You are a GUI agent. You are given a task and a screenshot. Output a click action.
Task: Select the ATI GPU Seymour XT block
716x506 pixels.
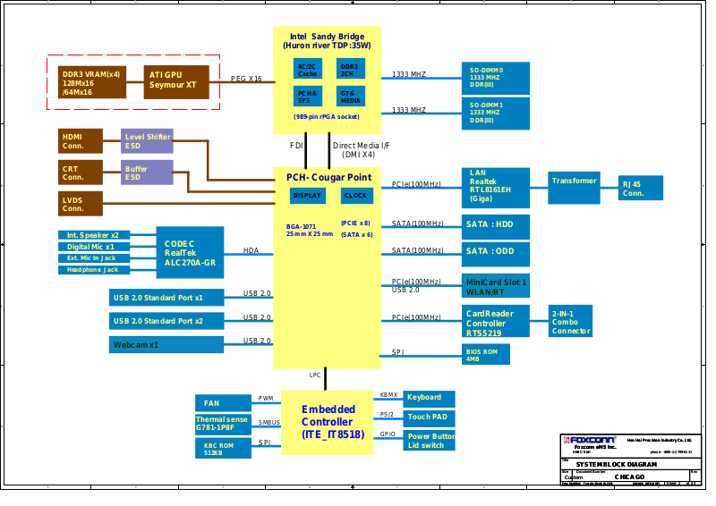pyautogui.click(x=176, y=80)
